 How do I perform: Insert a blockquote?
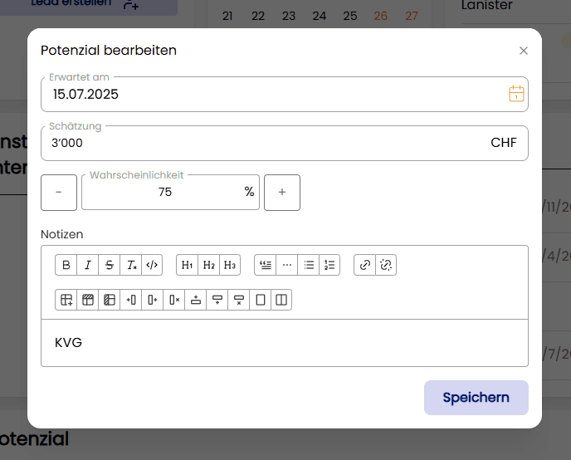(265, 265)
